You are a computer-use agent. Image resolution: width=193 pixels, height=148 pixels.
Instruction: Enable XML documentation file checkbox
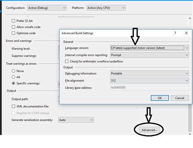click(13, 107)
